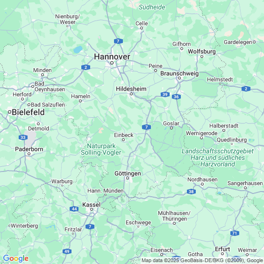The image size is (264, 264).
Task: Open the Naturpark Solling-Vogler label
Action: click(101, 149)
